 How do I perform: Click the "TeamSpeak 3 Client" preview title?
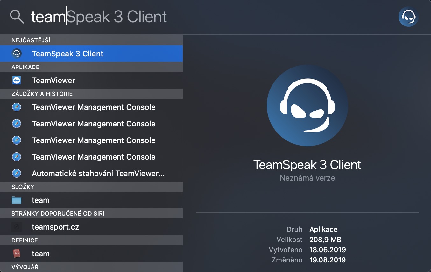click(307, 165)
